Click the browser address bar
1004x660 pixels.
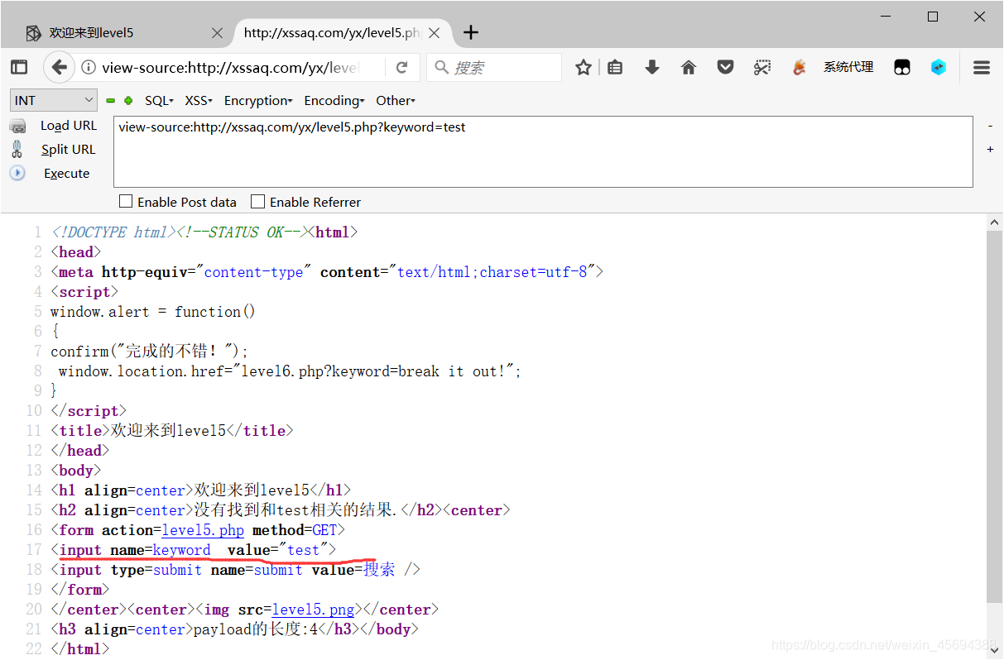pyautogui.click(x=232, y=68)
